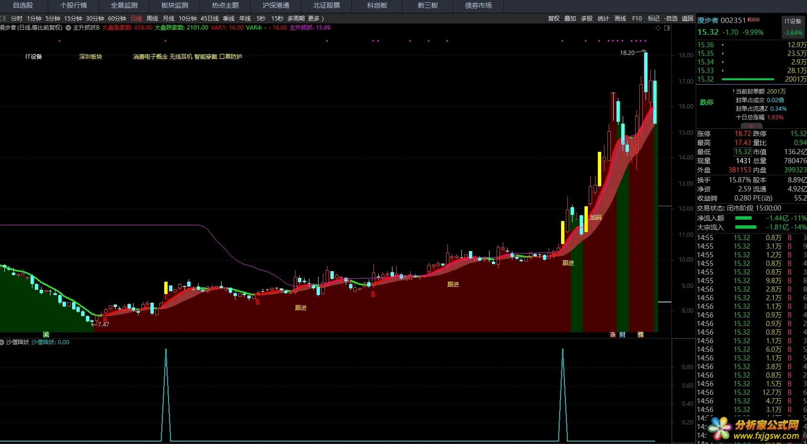Click 返回 to go back
This screenshot has width=807, height=444.
click(688, 19)
